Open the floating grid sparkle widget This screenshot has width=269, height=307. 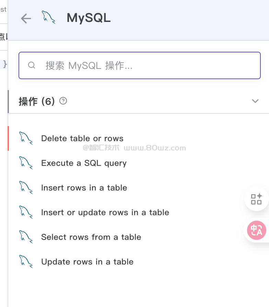click(x=256, y=199)
